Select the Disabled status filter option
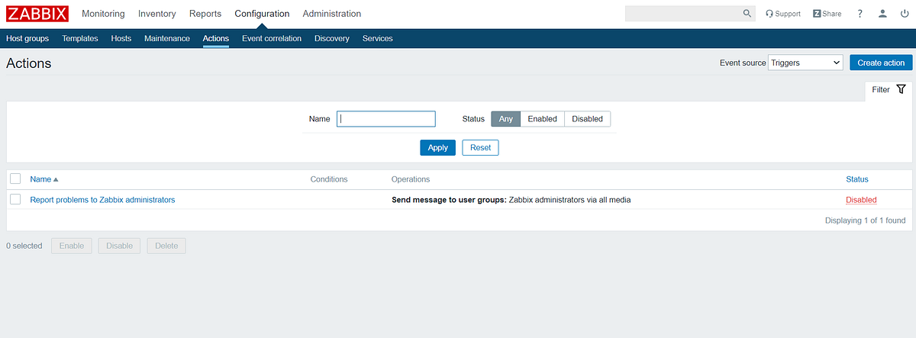Image resolution: width=916 pixels, height=338 pixels. pos(588,119)
